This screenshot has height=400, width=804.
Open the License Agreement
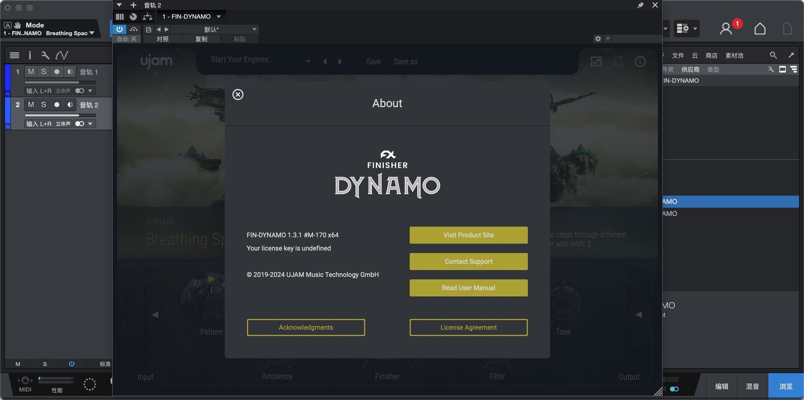click(x=469, y=327)
